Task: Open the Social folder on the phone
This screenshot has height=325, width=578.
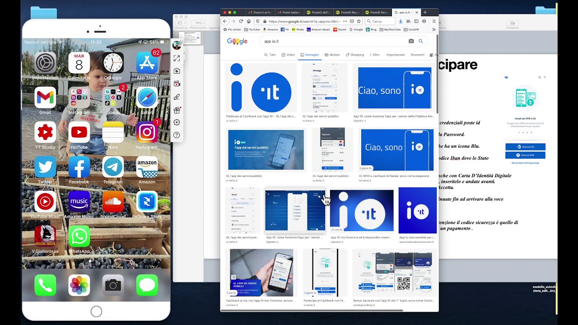Action: pos(113,97)
